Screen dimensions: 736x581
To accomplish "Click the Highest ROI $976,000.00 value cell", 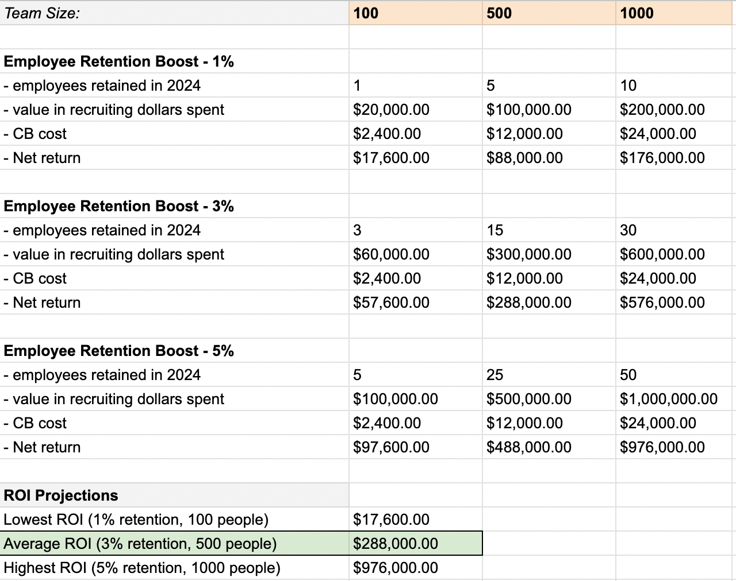I will point(416,568).
